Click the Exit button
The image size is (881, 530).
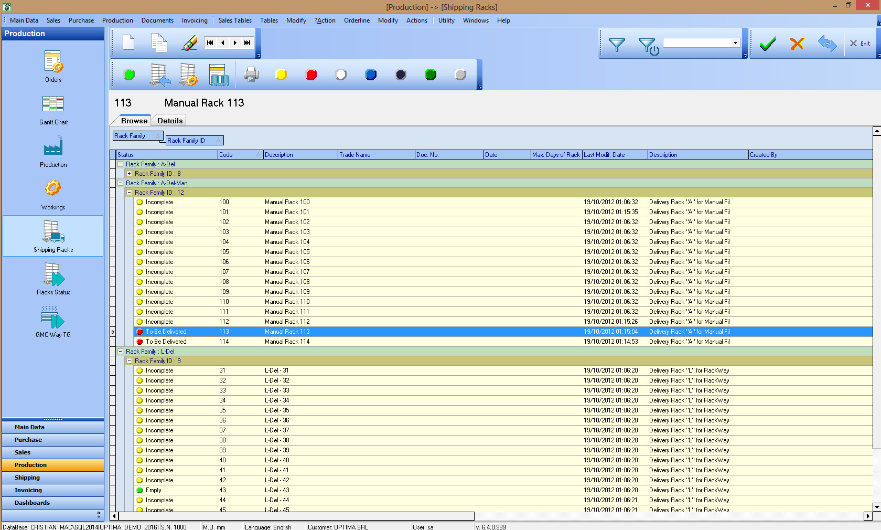coord(860,44)
